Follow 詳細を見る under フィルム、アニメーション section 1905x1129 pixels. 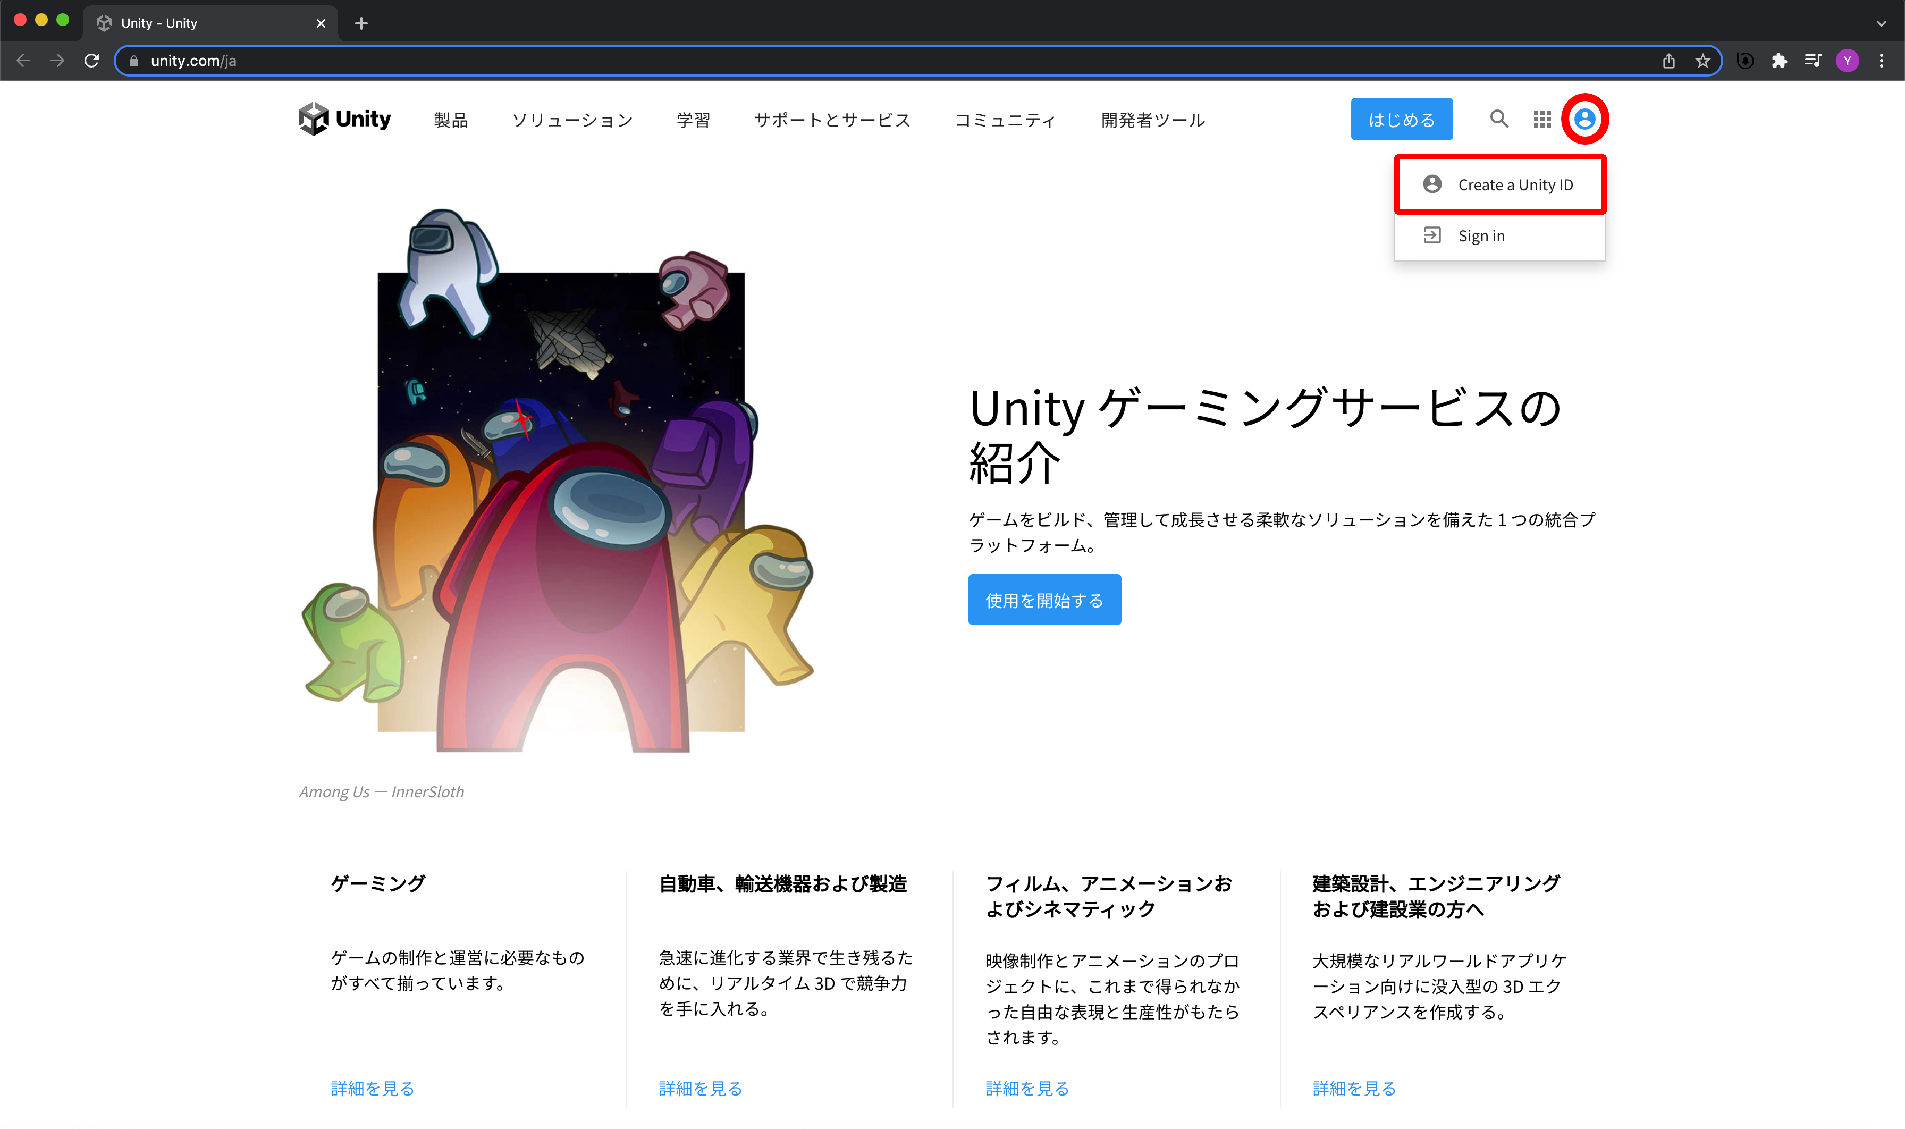click(1027, 1088)
